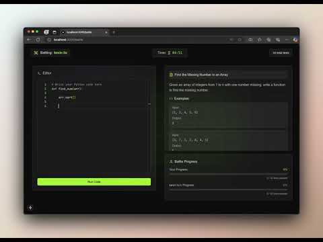Image resolution: width=323 pixels, height=242 pixels.
Task: Open a new browser tab
Action: click(x=114, y=32)
